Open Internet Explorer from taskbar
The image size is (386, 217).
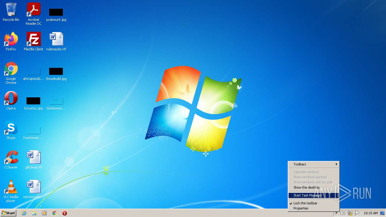(x=24, y=213)
